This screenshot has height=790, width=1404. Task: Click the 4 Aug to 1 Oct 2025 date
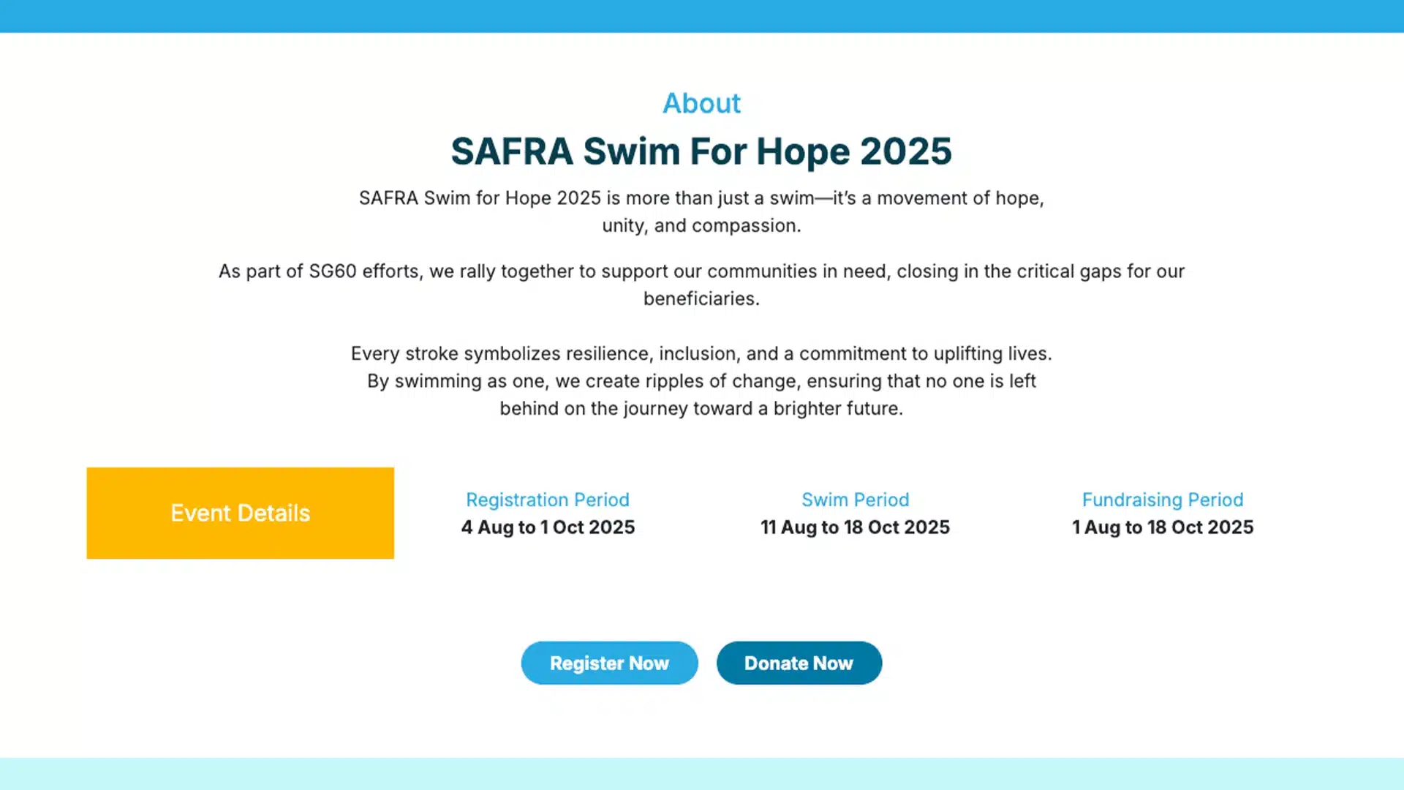(548, 527)
